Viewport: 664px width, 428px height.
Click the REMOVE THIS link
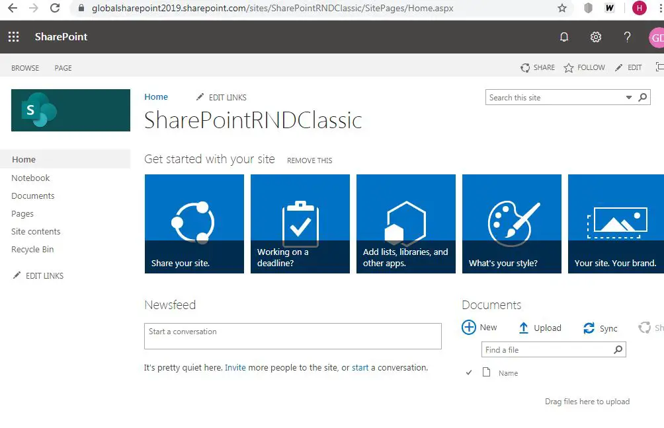point(310,160)
